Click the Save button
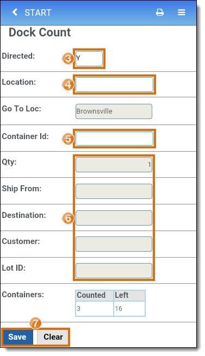205x356 pixels. [x=18, y=337]
